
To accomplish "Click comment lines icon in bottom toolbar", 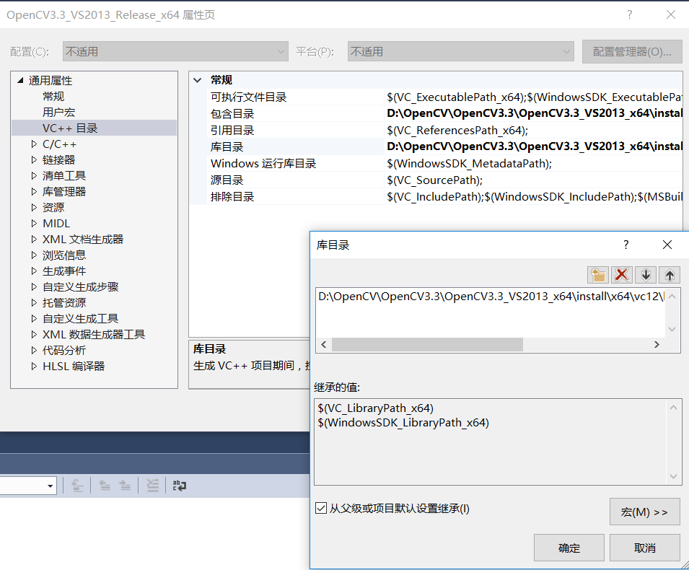I will coord(125,486).
